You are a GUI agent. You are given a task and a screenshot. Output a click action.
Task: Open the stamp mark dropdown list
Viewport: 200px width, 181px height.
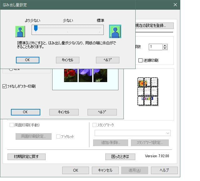168,133
